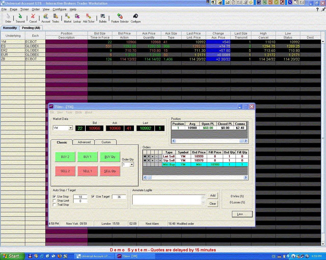The height and width of the screenshot is (260, 326).
Task: Switch to the Advanced tab
Action: point(84,142)
